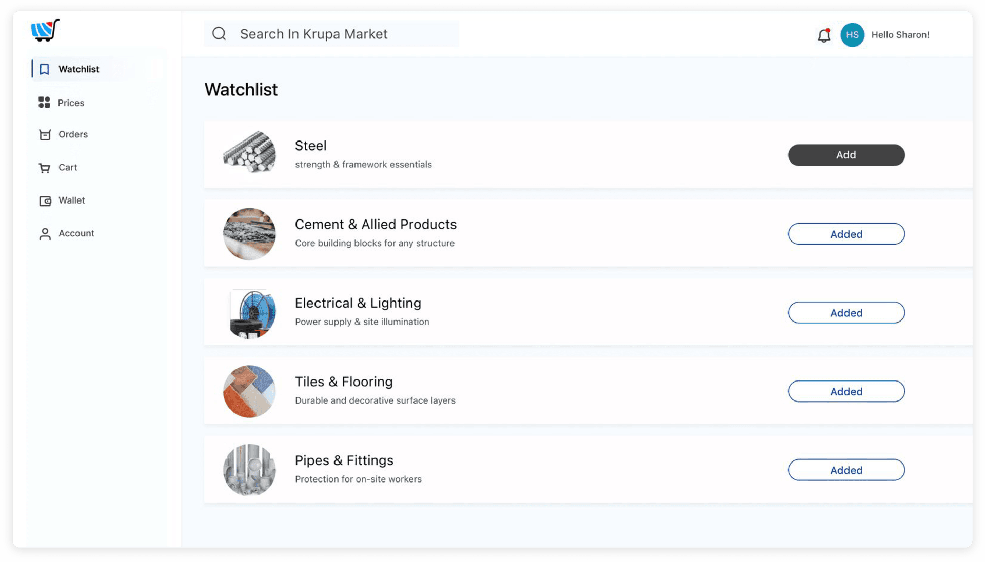Click Added button for Pipes & Fittings
This screenshot has height=562, width=985.
click(x=846, y=470)
